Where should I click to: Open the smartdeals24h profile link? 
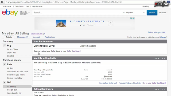(x=37, y=34)
